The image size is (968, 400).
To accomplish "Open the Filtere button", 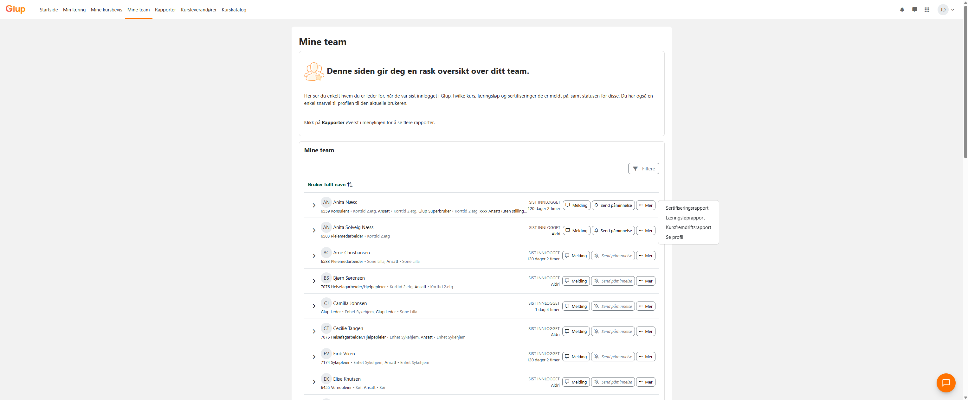I will click(643, 168).
